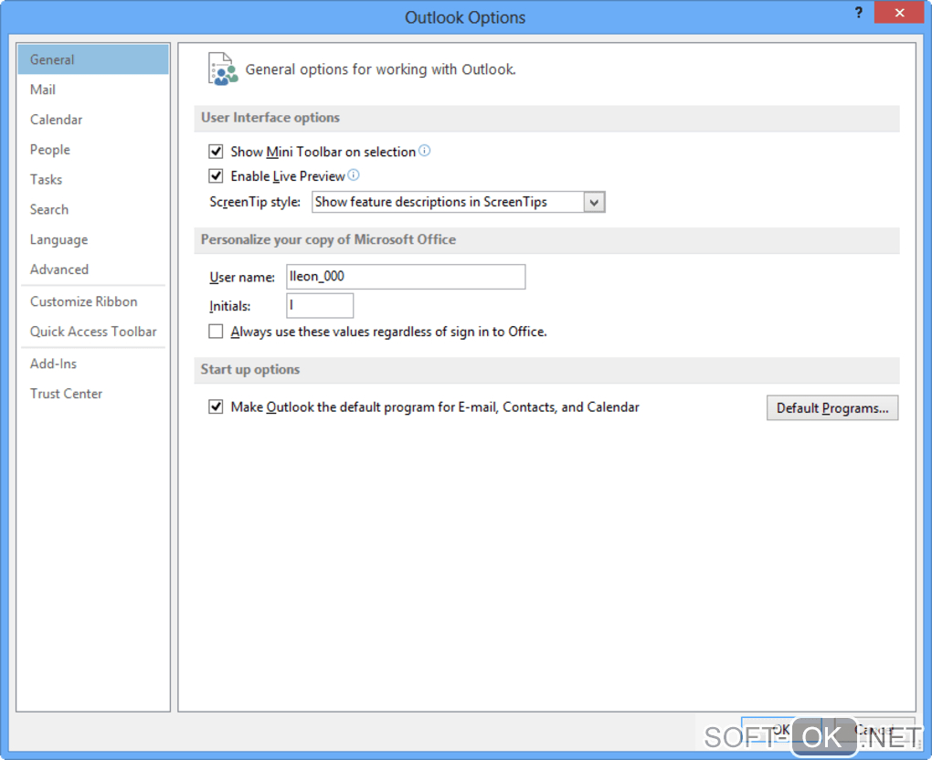
Task: Open the Search category
Action: [x=93, y=210]
